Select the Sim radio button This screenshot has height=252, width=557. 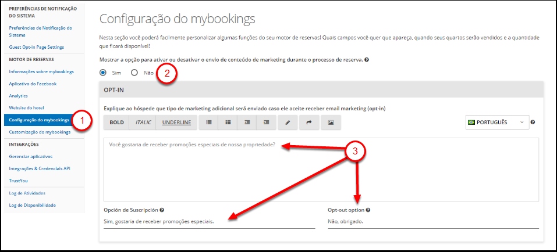[103, 73]
